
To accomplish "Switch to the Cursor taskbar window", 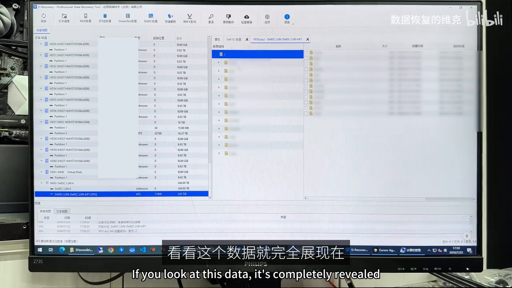I will pos(384,250).
